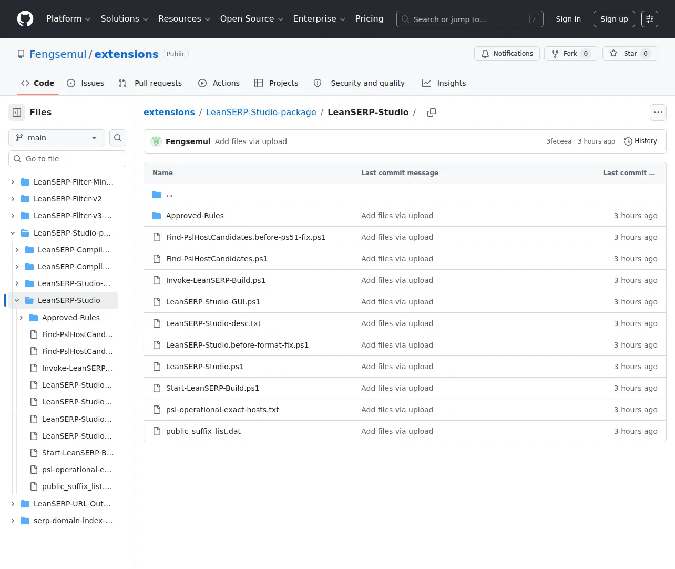Viewport: 675px width, 569px height.
Task: Expand the Approved-Rules folder in tree
Action: point(21,318)
